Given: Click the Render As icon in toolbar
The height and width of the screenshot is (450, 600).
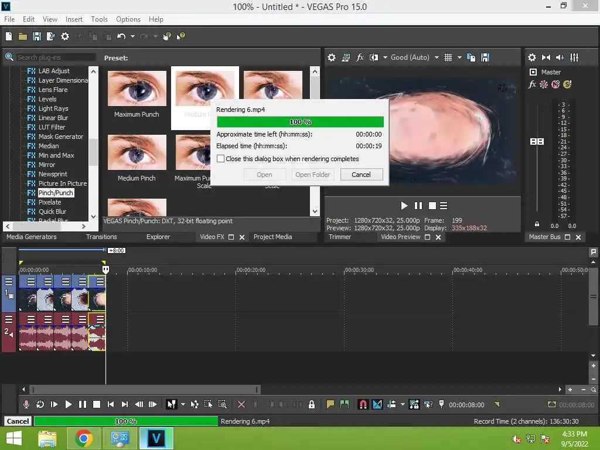Looking at the screenshot, I should (50, 36).
